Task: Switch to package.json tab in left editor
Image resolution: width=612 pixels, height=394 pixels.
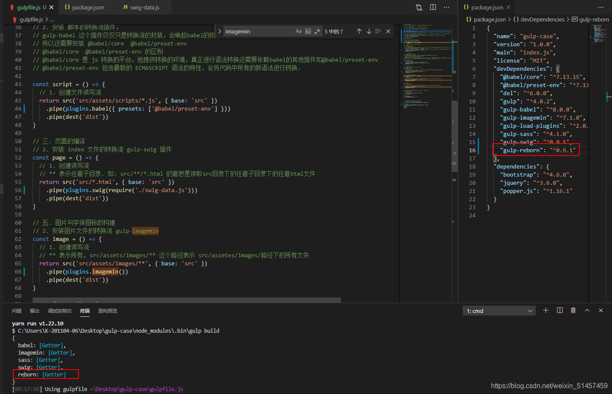Action: coord(88,7)
